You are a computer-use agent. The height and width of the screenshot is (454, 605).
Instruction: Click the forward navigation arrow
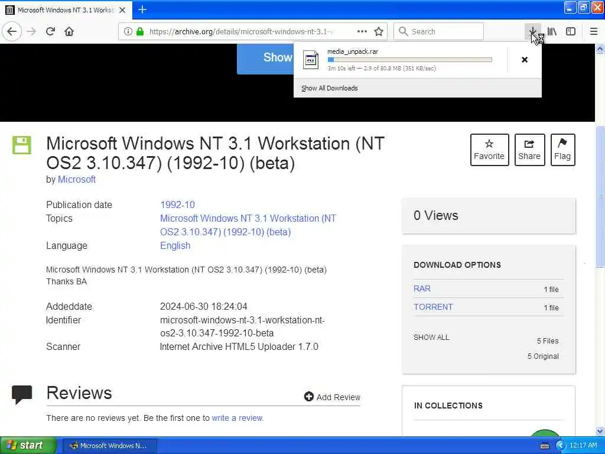click(x=31, y=31)
